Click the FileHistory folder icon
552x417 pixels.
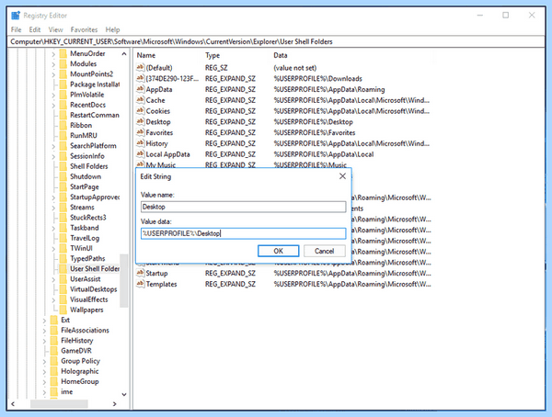tap(54, 341)
